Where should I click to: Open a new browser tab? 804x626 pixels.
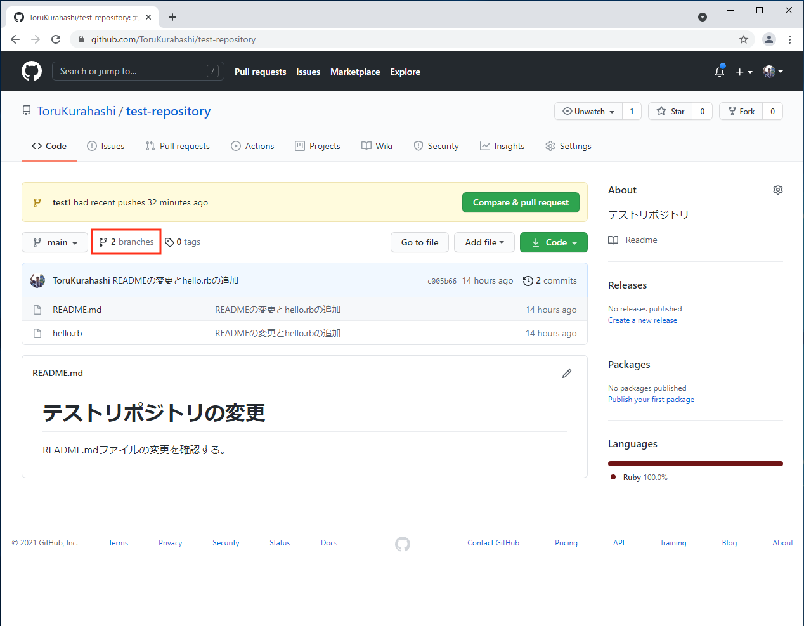pos(172,17)
